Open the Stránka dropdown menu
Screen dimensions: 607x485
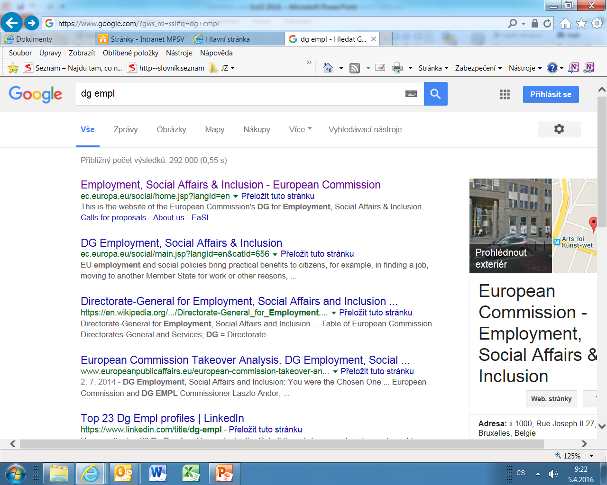coord(433,68)
